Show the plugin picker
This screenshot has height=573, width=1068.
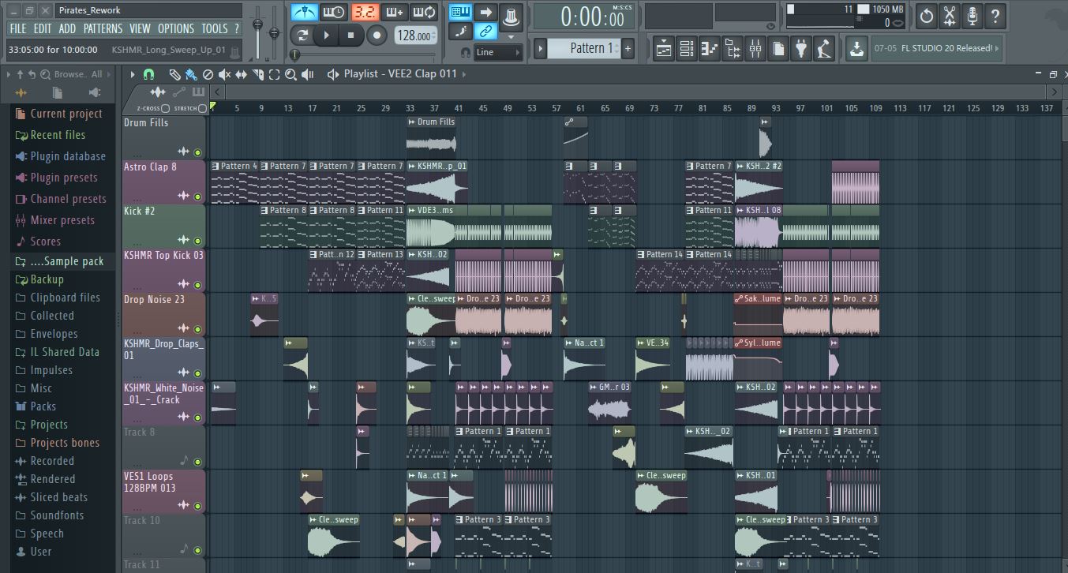[802, 49]
